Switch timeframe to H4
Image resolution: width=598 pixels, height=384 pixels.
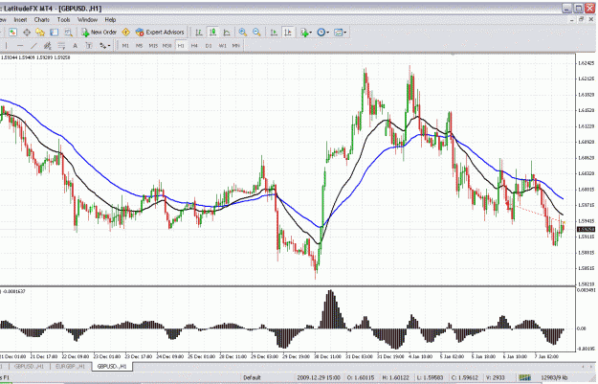pyautogui.click(x=194, y=46)
